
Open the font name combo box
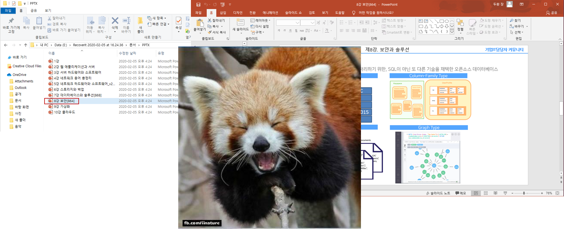(x=288, y=23)
